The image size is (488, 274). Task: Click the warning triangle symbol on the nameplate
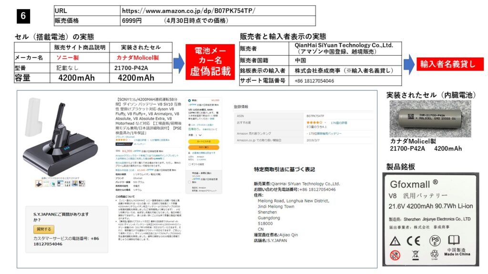[x=394, y=241]
